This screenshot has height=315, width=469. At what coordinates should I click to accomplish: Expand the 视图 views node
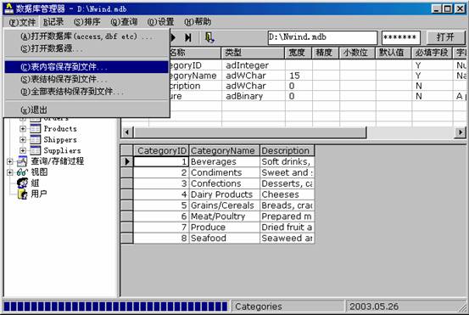(9, 172)
